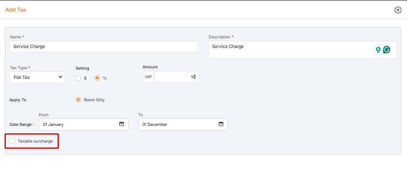Close the Add Tax dialog
407x180 pixels.
[398, 10]
